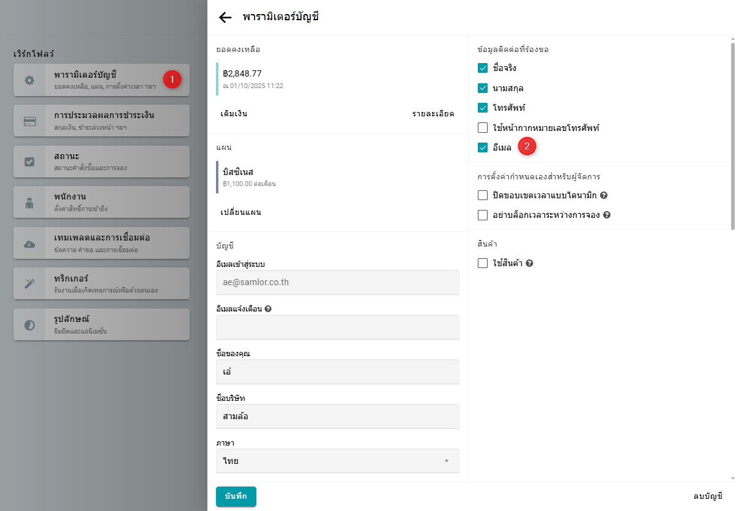The width and height of the screenshot is (736, 511).
Task: Click the staff person icon in sidebar
Action: point(29,203)
